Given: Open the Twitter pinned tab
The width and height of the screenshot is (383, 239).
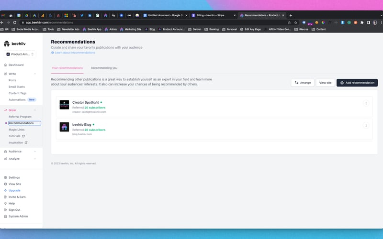Looking at the screenshot, I should [x=82, y=15].
